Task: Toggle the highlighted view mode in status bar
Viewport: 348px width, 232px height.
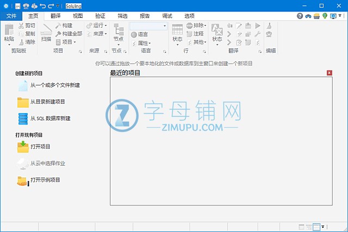Action: tap(316, 227)
